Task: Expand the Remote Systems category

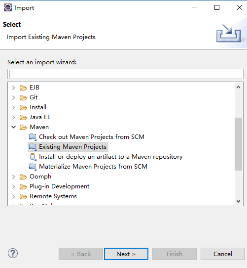Action: pos(14,197)
